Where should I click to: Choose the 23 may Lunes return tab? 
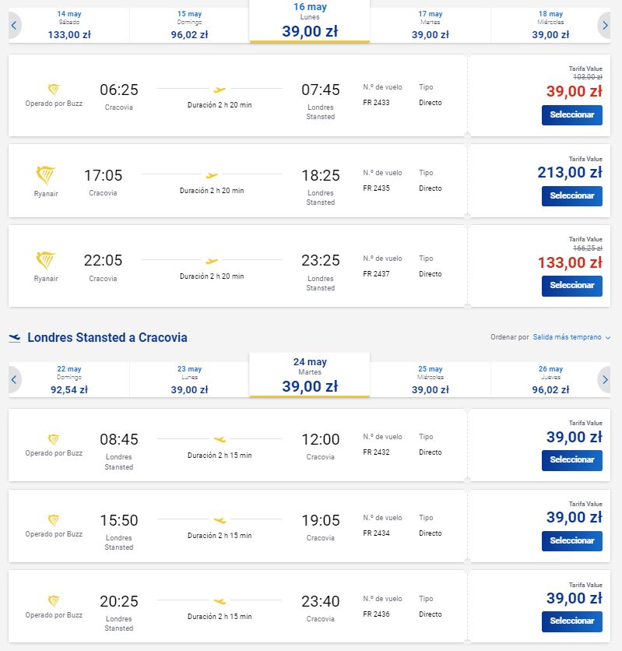coord(190,380)
